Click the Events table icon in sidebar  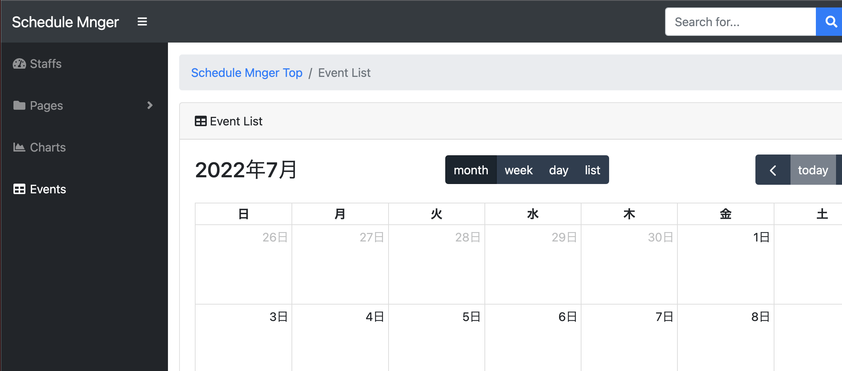click(x=19, y=189)
